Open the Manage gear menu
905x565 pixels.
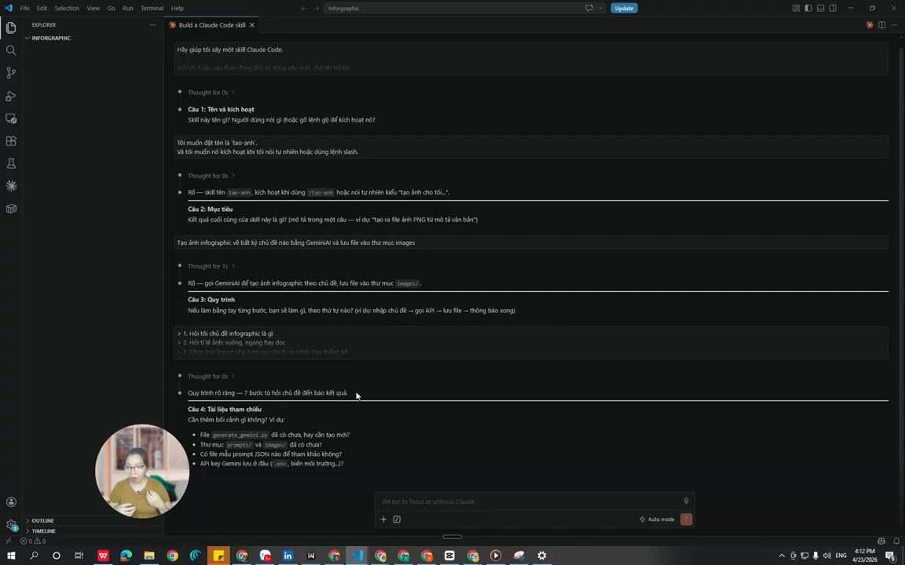(x=11, y=525)
